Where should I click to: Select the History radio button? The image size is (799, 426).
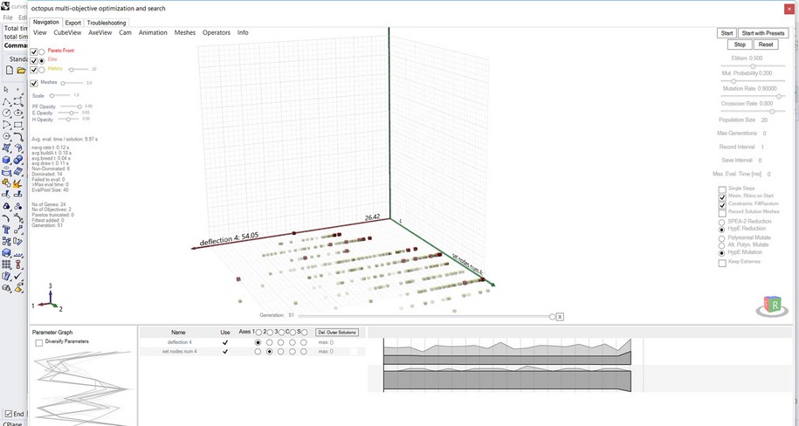coord(42,70)
